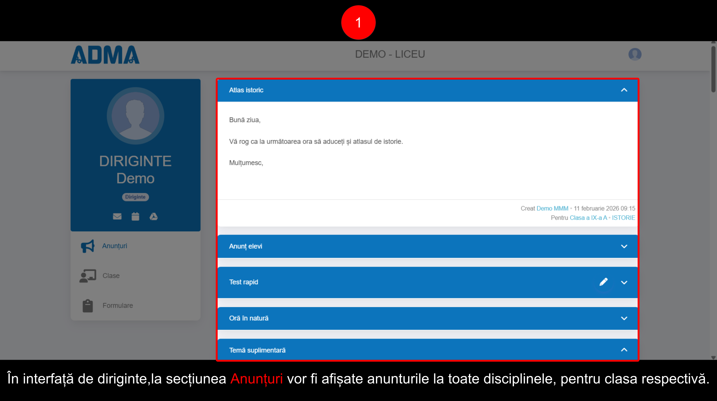Open user account avatar in header
The height and width of the screenshot is (401, 717).
[635, 54]
